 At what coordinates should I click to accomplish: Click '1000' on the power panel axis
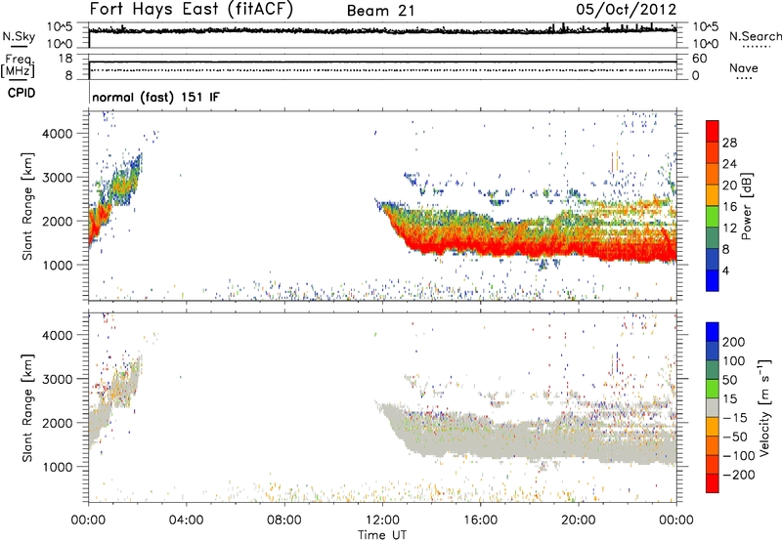coord(58,265)
